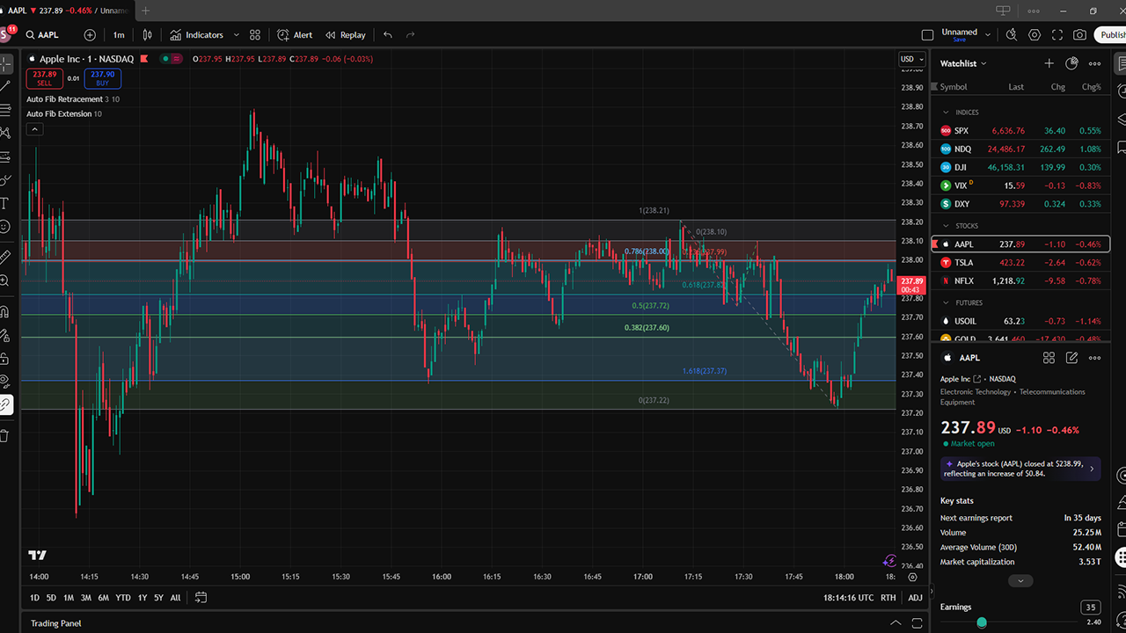
Task: Toggle RTH regular trading hours
Action: pos(888,598)
